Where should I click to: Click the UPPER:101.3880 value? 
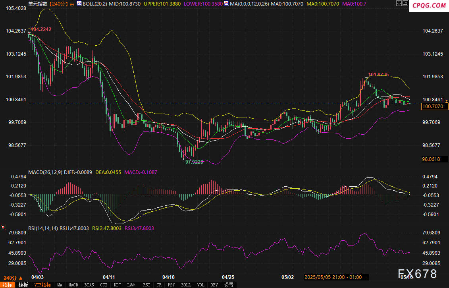coord(162,4)
